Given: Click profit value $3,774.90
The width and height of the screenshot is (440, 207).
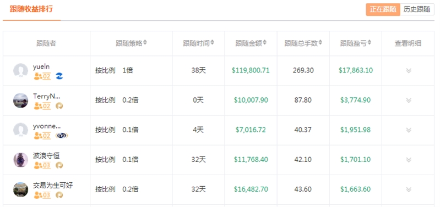Looking at the screenshot, I should point(356,100).
